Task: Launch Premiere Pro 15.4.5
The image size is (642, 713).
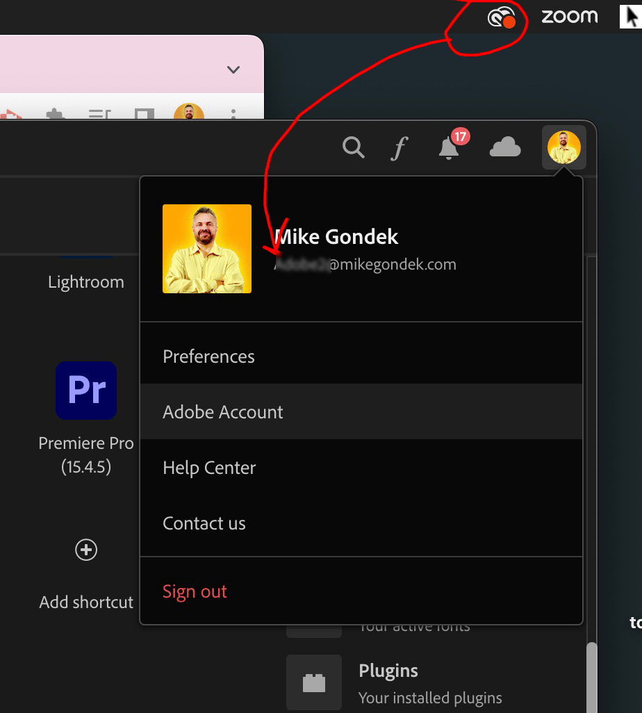Action: pyautogui.click(x=86, y=391)
